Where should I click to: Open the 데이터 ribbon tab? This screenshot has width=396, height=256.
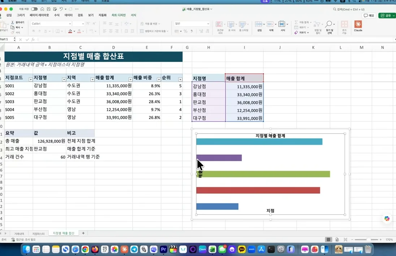(68, 15)
